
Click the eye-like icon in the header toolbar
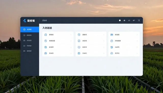pos(134,20)
